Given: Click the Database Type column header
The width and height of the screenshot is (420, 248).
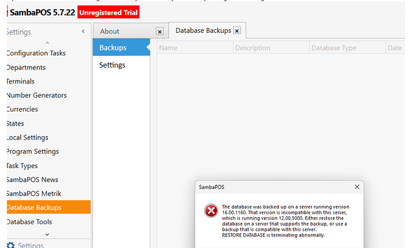Looking at the screenshot, I should coord(333,48).
